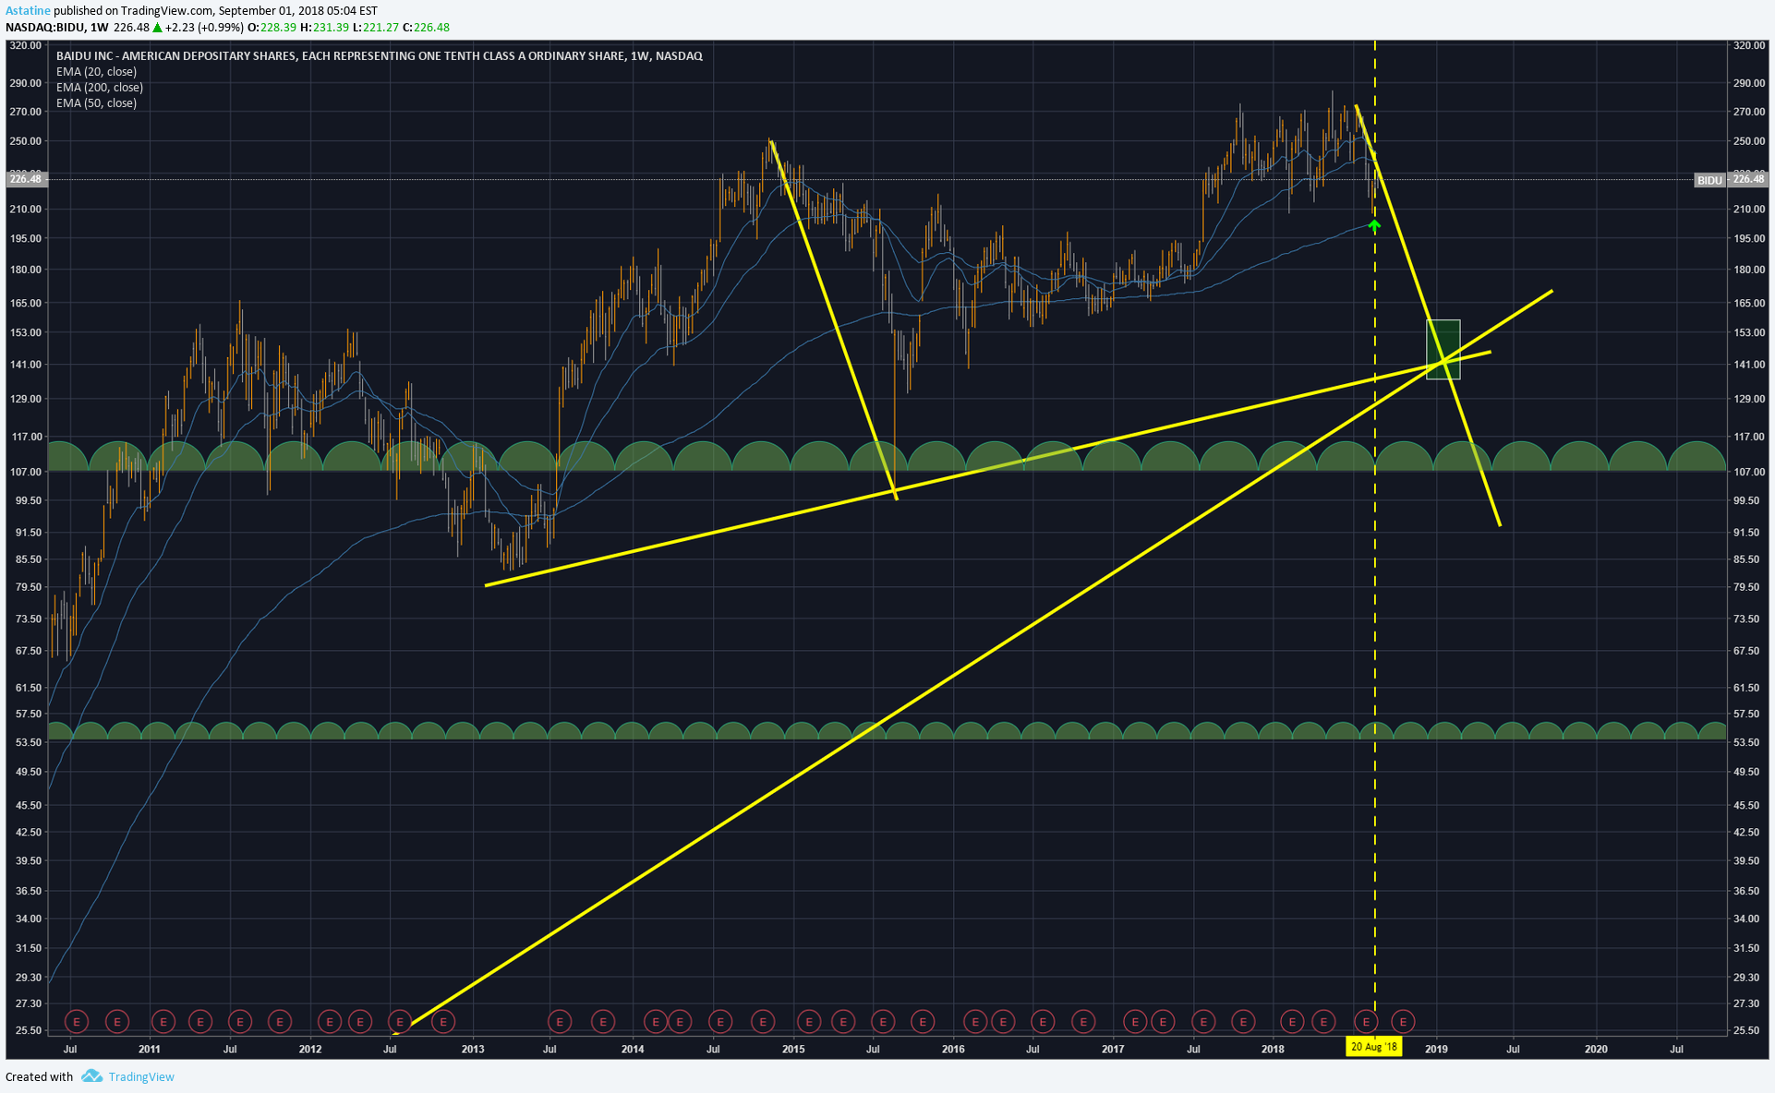This screenshot has width=1775, height=1093.
Task: Open the TradingView link beside 'Created with'
Action: click(x=141, y=1076)
